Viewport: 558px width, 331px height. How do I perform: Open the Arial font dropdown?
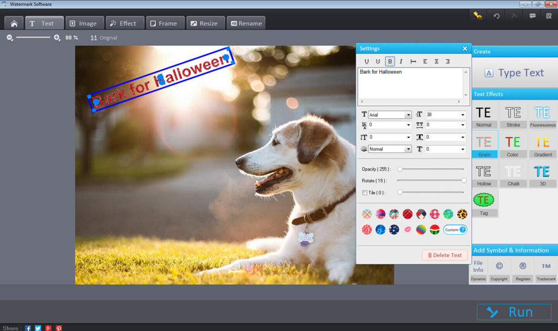408,115
